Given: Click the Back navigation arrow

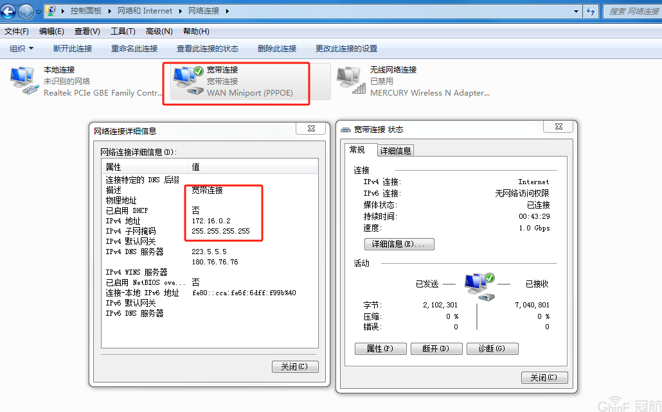Looking at the screenshot, I should tap(8, 12).
